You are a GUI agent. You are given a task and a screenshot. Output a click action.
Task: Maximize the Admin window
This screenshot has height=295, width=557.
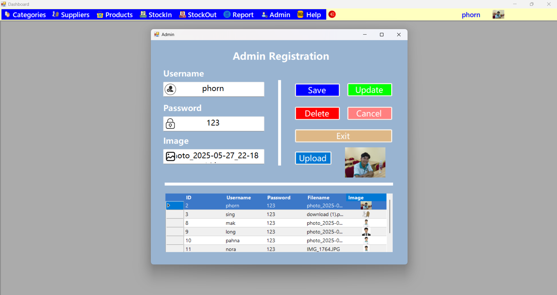[382, 35]
